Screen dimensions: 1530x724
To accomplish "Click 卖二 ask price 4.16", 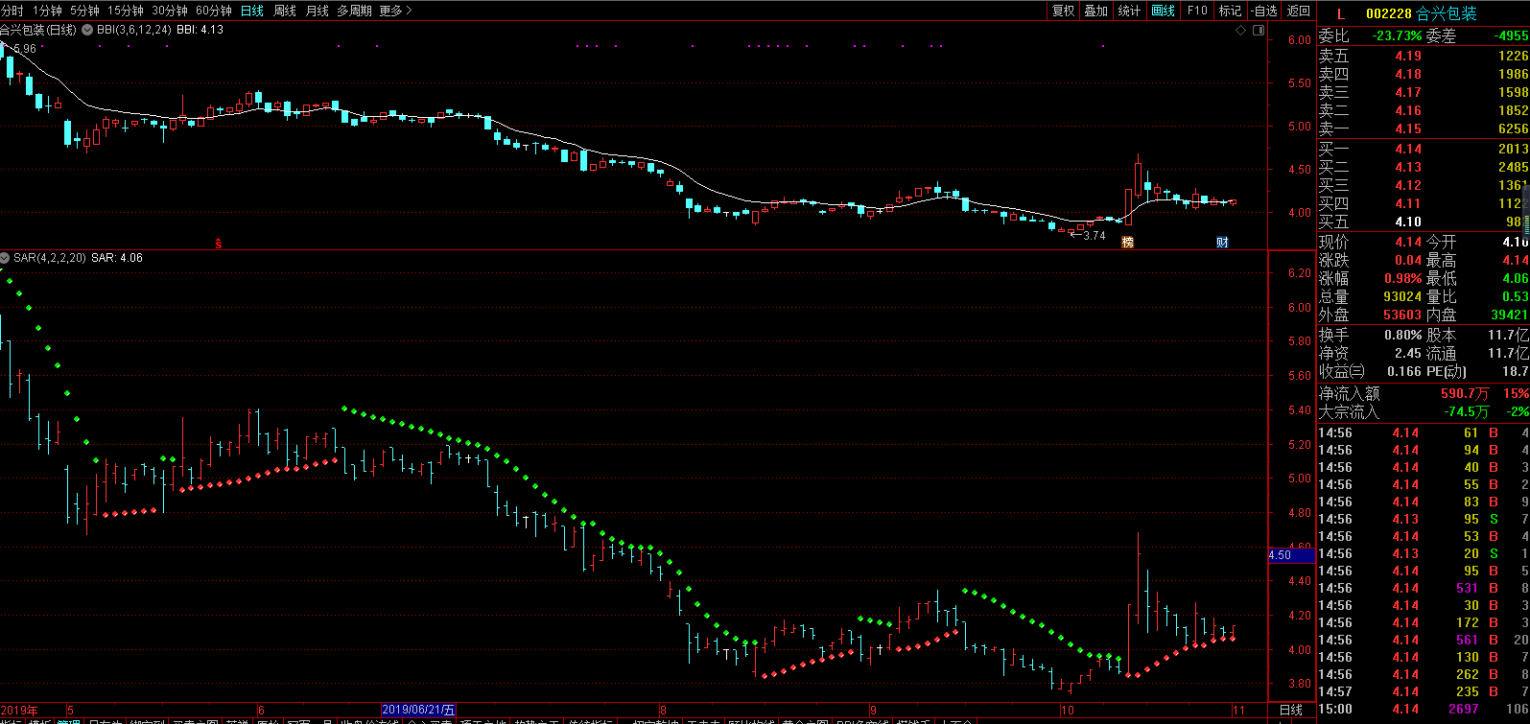I will 1408,110.
